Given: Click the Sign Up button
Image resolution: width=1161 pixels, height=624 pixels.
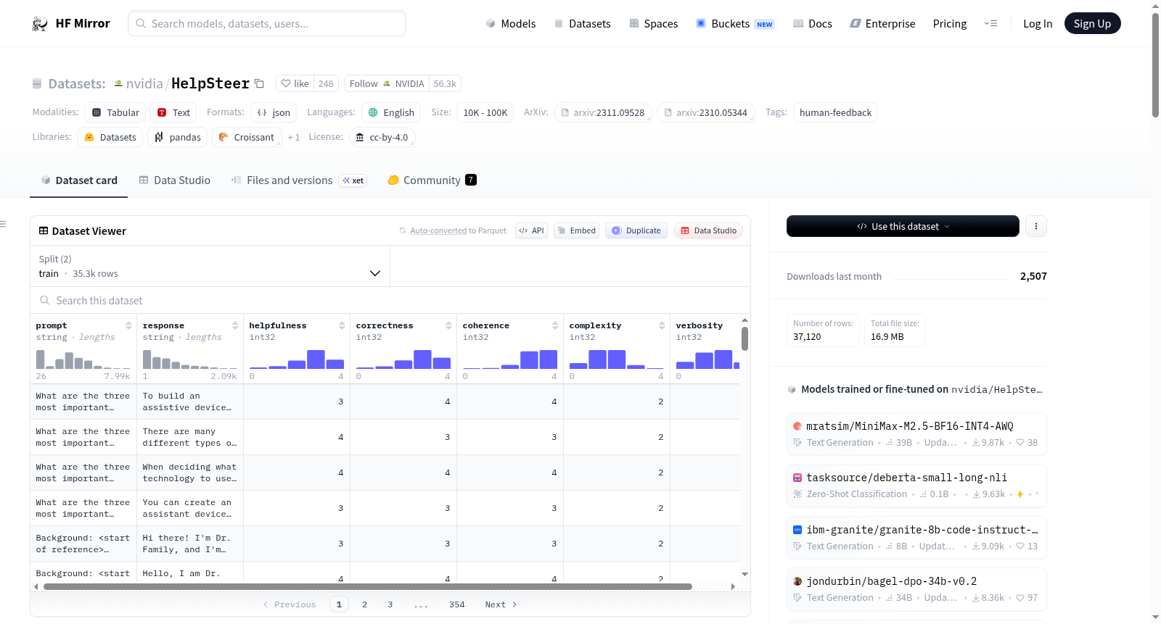Looking at the screenshot, I should click(x=1092, y=24).
